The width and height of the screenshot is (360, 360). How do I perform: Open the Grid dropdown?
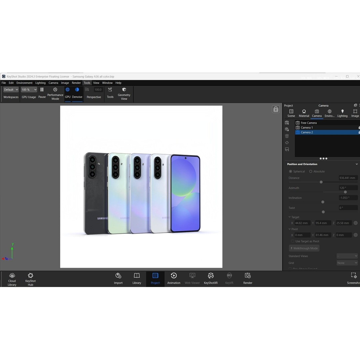coord(347,263)
